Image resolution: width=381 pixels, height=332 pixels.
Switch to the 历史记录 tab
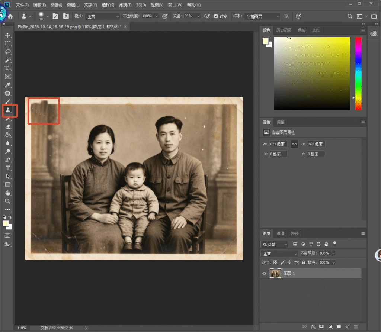pyautogui.click(x=284, y=30)
